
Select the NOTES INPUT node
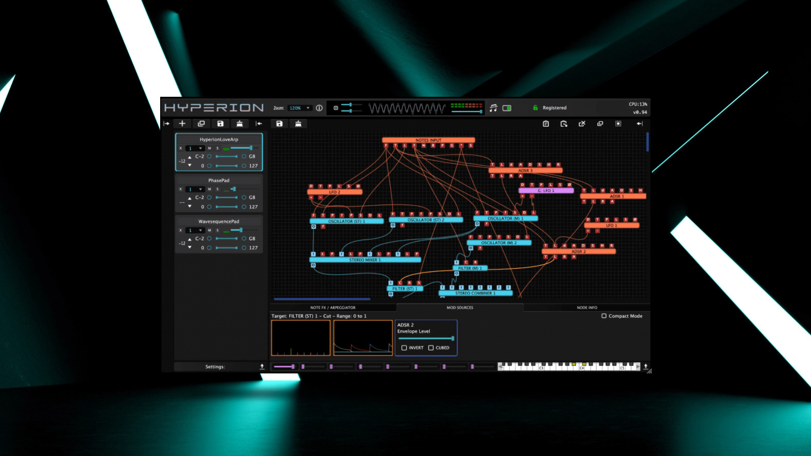(x=428, y=140)
